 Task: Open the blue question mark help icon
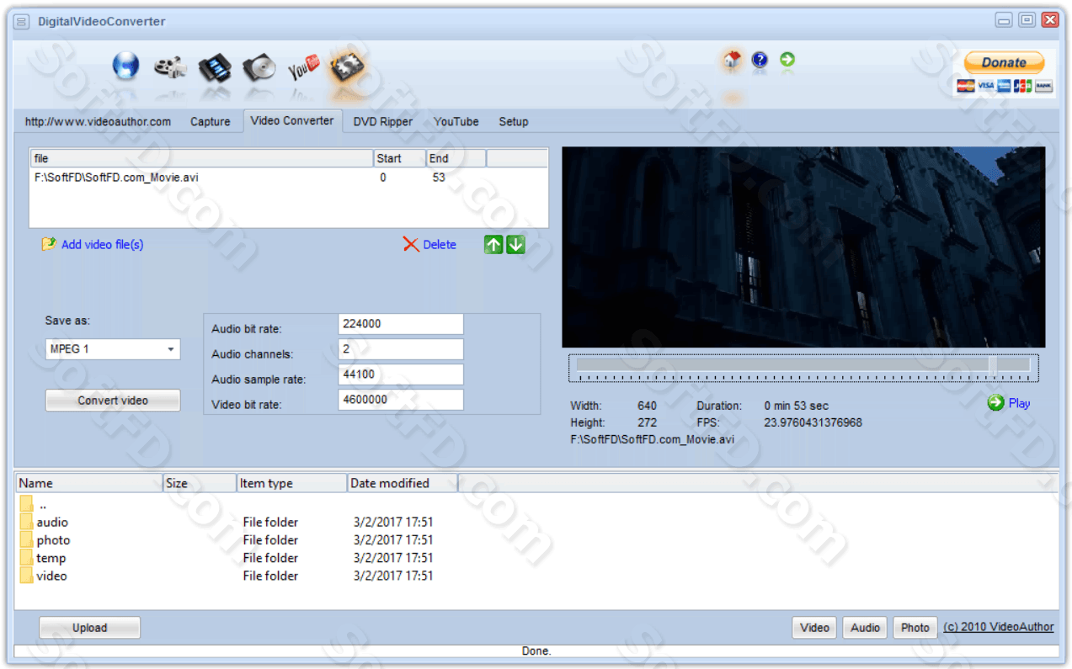(x=760, y=60)
